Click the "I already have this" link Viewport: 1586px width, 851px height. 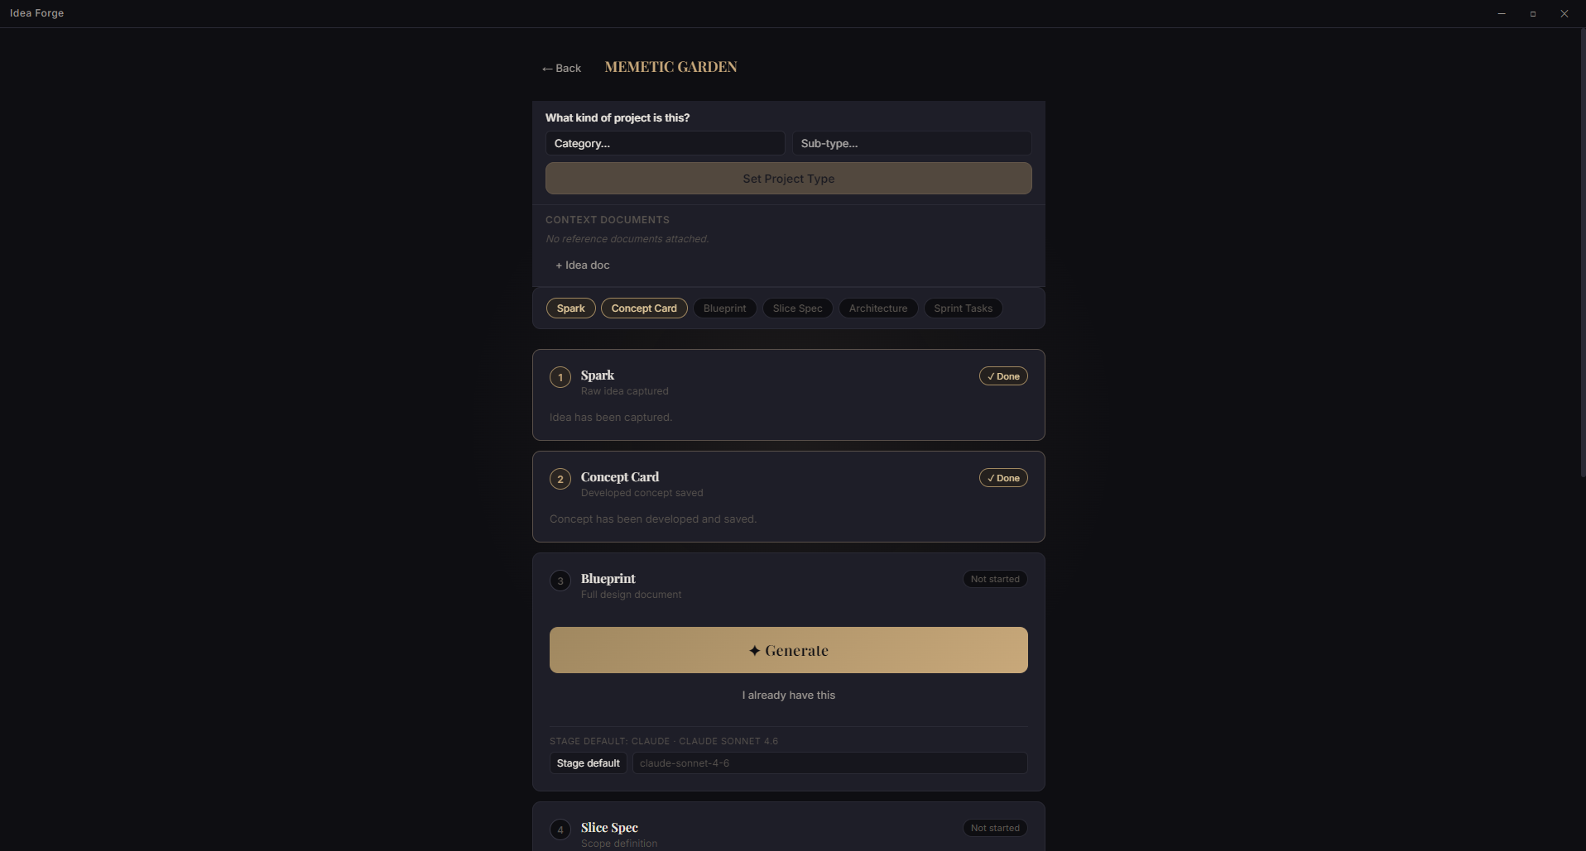pyautogui.click(x=788, y=696)
